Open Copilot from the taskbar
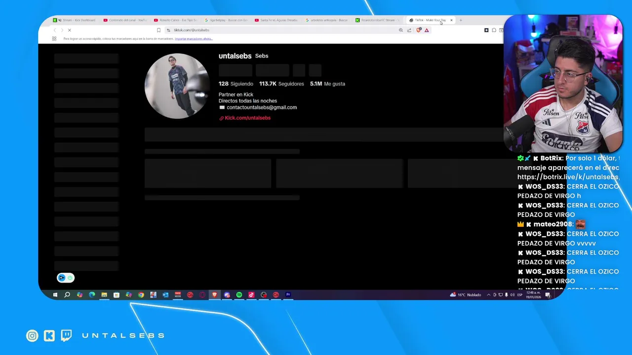This screenshot has height=355, width=632. (x=79, y=295)
